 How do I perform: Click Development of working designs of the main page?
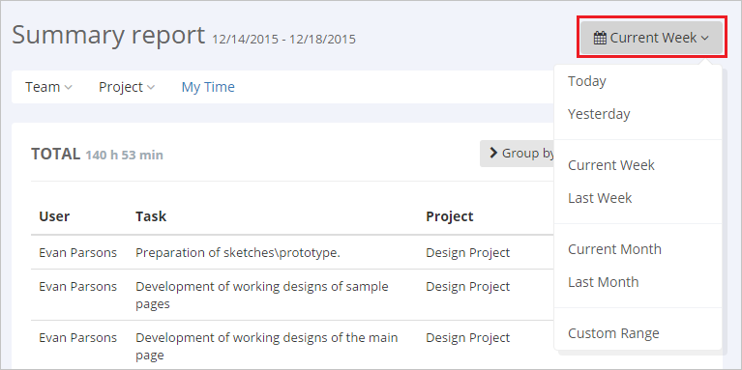266,347
